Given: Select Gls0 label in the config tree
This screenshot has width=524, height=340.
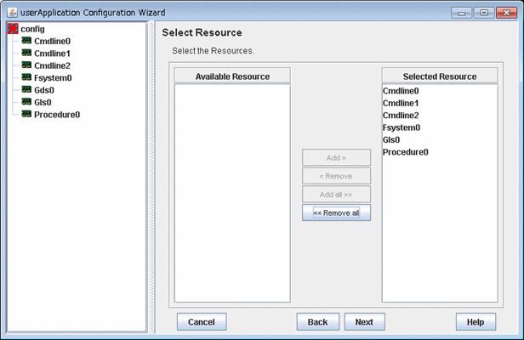Looking at the screenshot, I should [x=43, y=102].
